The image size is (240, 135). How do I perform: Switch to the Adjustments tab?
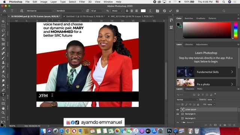point(202,44)
